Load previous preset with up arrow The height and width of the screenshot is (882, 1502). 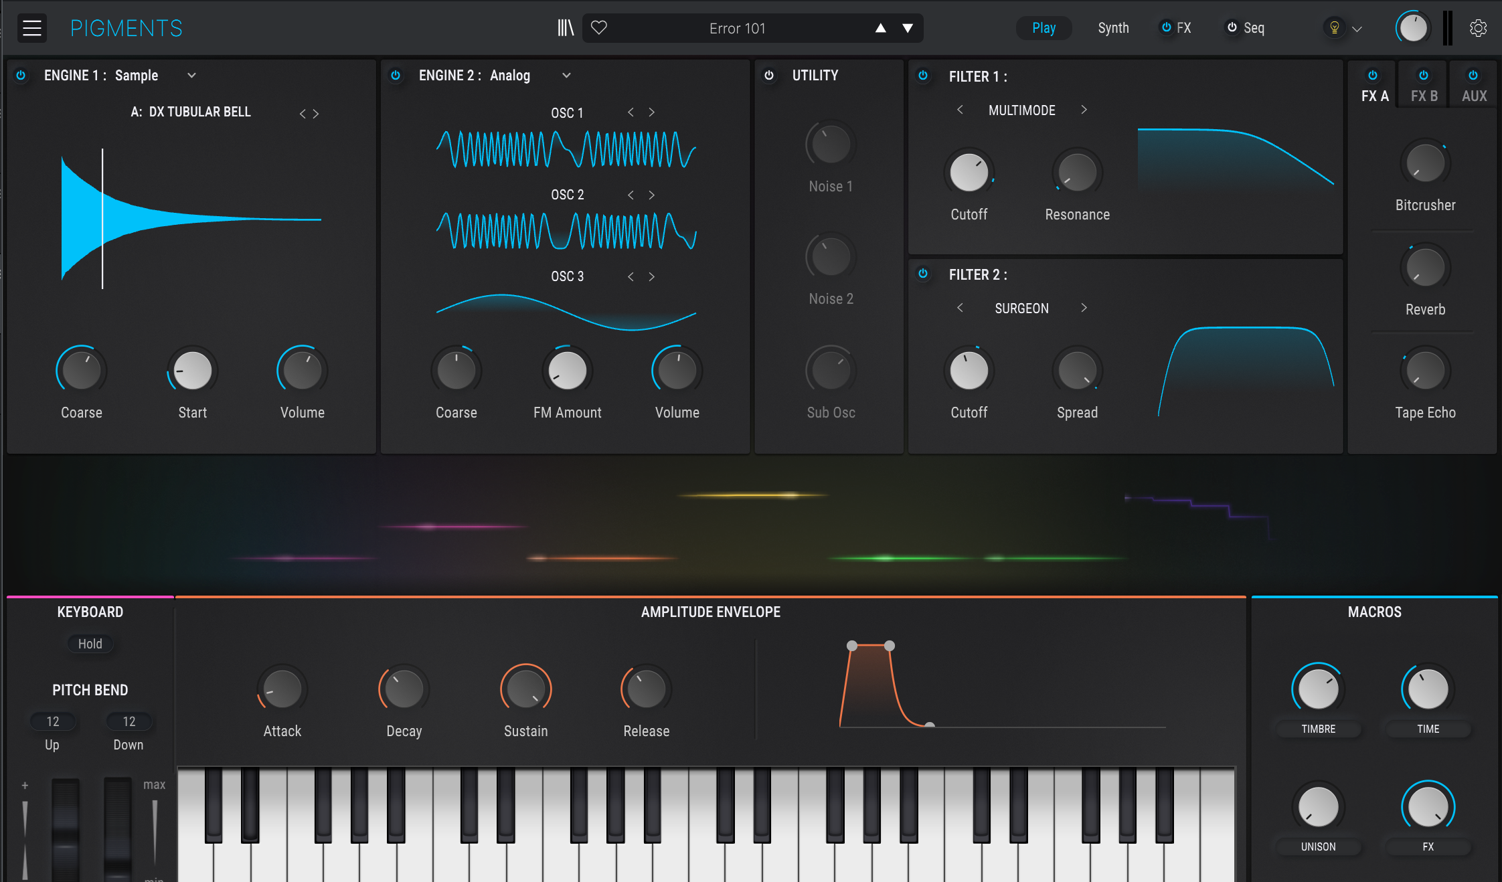(881, 28)
